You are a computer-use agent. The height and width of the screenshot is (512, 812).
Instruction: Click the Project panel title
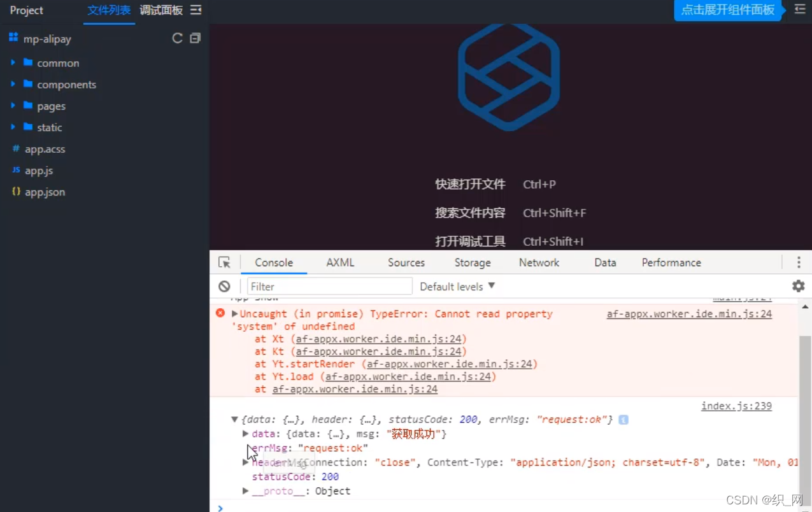tap(27, 10)
